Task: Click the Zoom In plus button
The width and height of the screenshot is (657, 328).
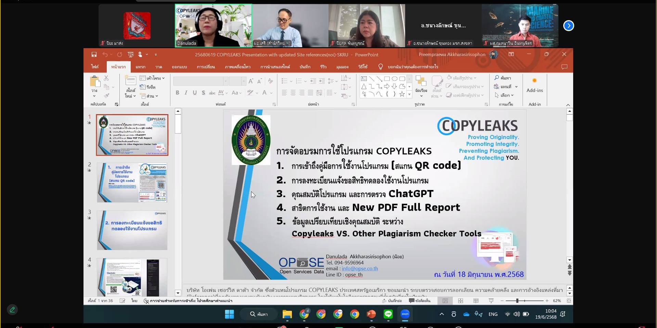Action: [547, 301]
